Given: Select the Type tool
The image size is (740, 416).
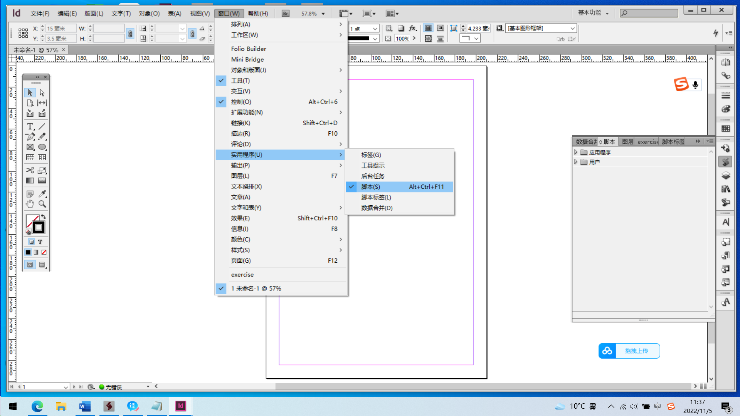Looking at the screenshot, I should tap(30, 126).
